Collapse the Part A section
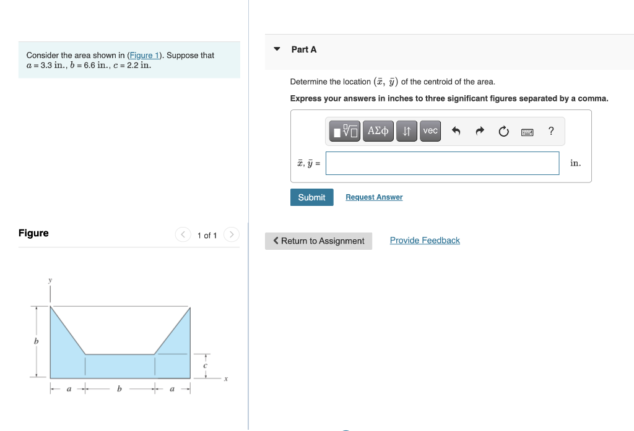Image resolution: width=634 pixels, height=431 pixels. (x=277, y=49)
